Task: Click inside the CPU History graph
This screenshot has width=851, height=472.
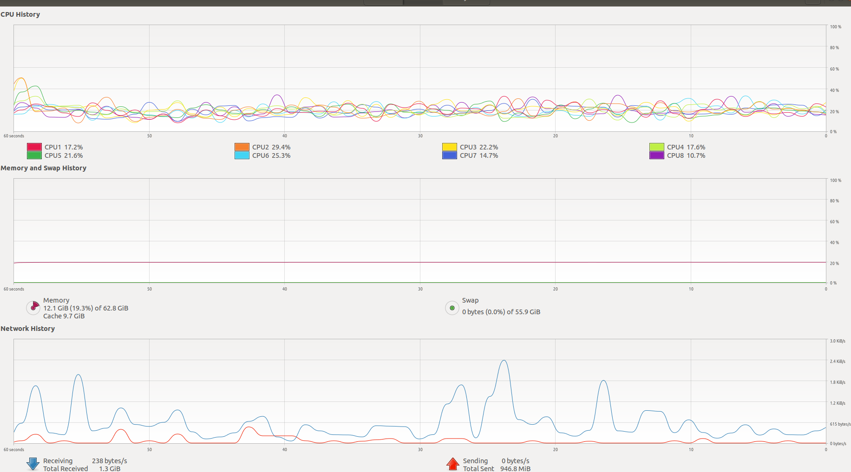Action: click(x=420, y=78)
